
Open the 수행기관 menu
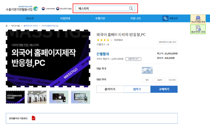pos(100,18)
